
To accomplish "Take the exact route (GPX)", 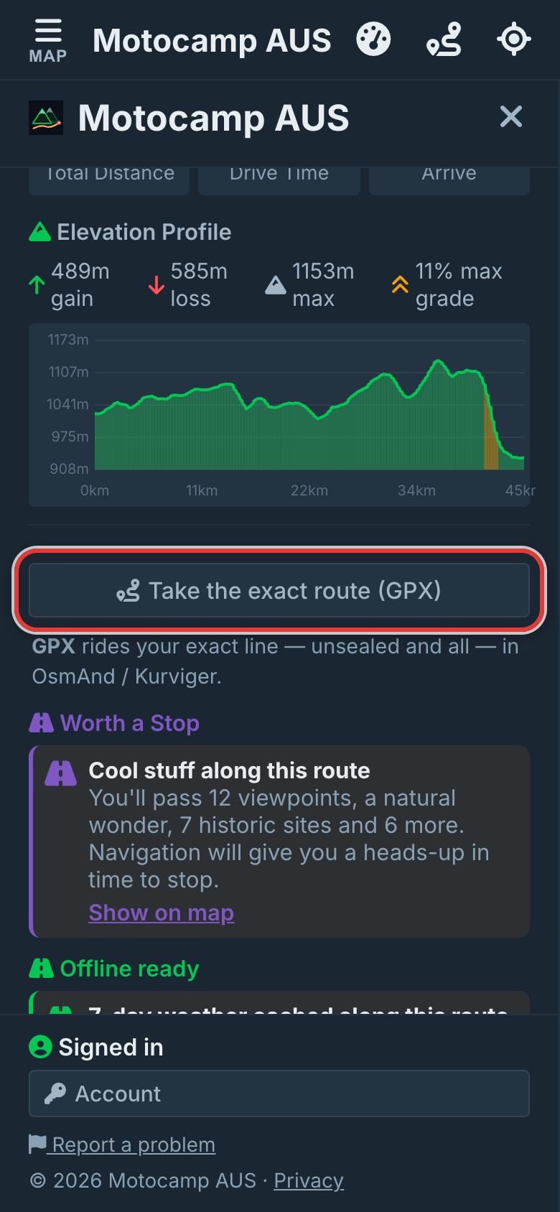I will pos(279,590).
